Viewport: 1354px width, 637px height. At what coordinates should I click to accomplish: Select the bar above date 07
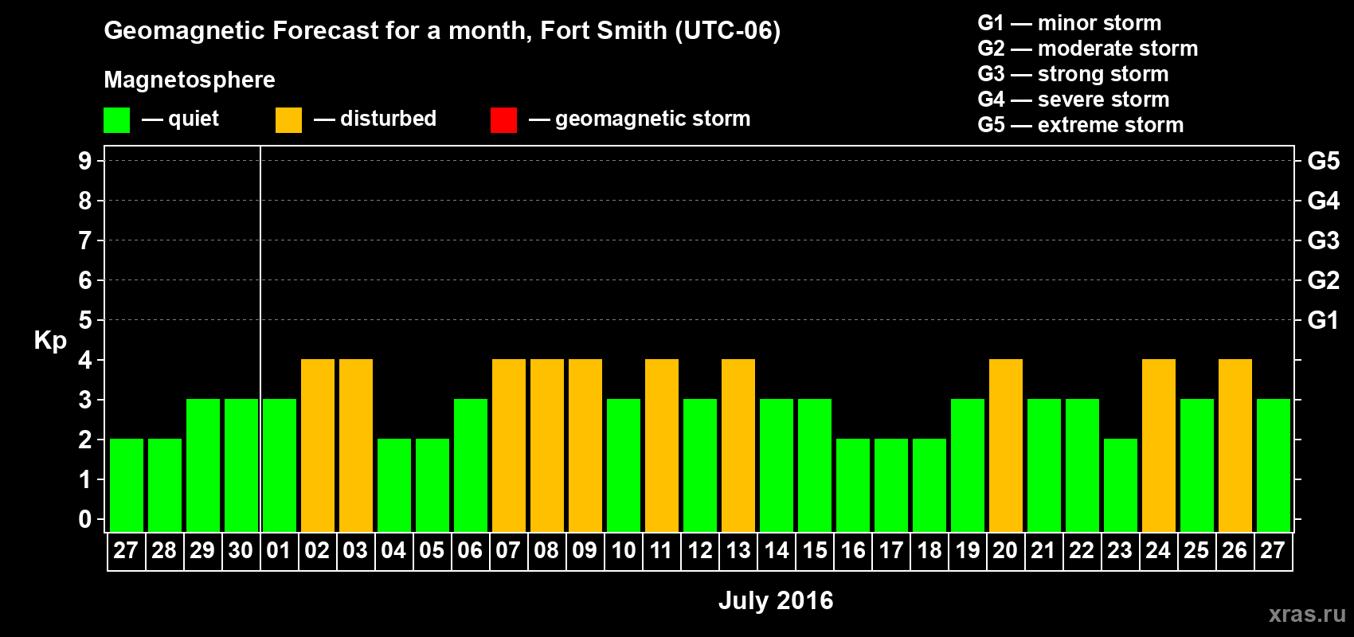point(509,445)
